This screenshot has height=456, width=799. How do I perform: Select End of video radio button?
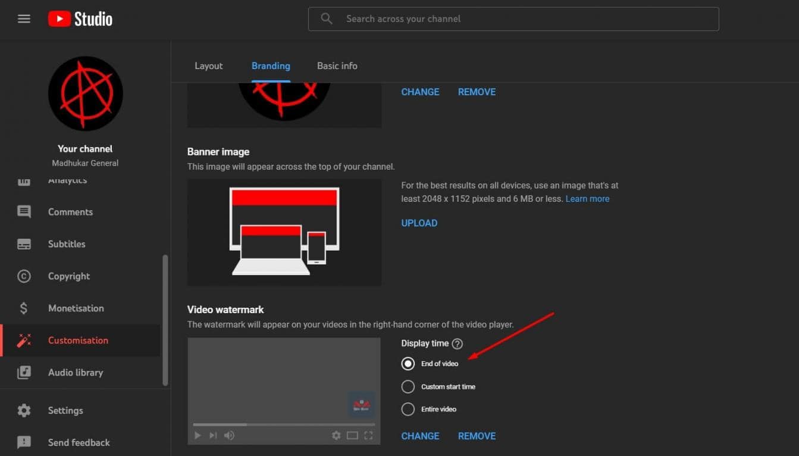coord(408,364)
